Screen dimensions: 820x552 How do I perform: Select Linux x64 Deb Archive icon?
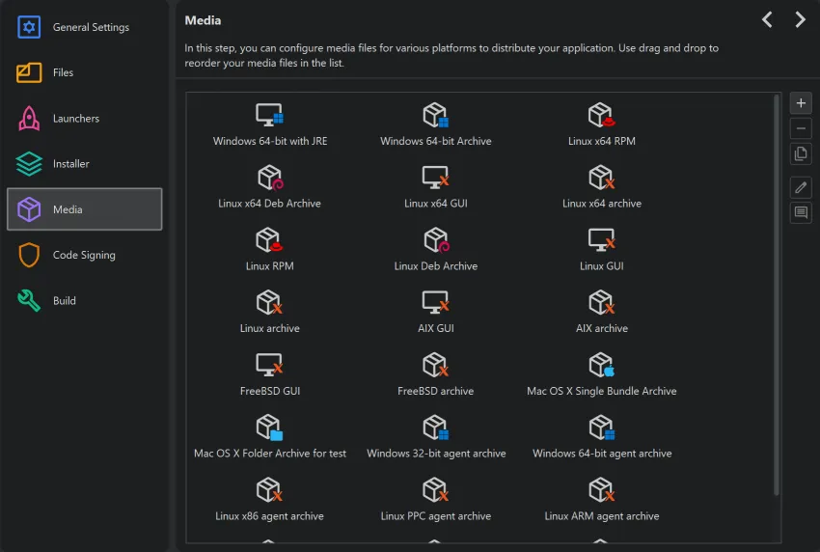pyautogui.click(x=270, y=178)
